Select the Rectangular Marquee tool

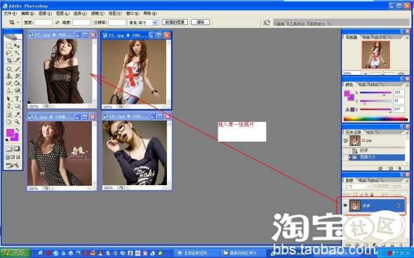tap(9, 46)
